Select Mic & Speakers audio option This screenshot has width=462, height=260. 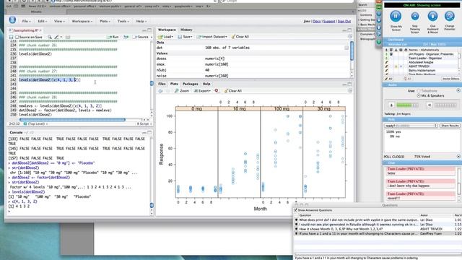pos(419,96)
